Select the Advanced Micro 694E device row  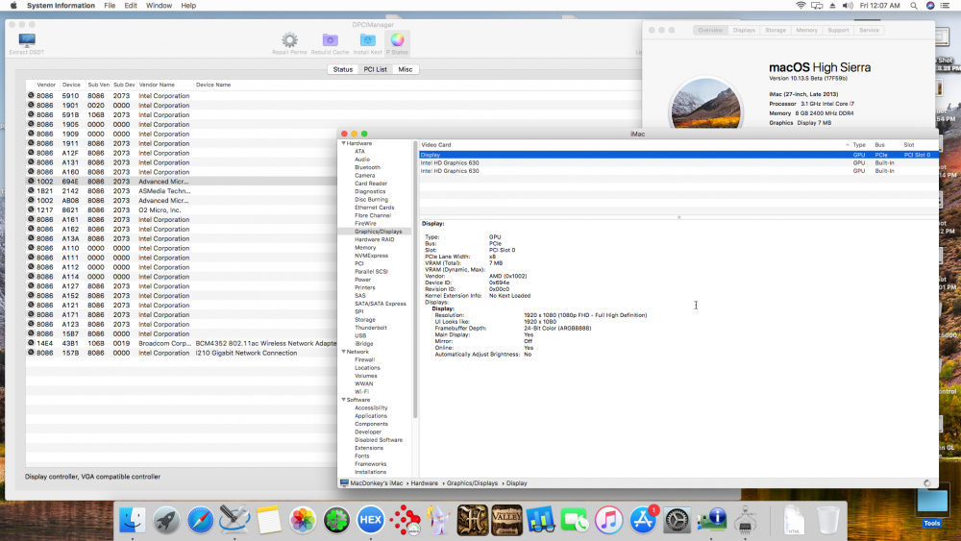[182, 182]
